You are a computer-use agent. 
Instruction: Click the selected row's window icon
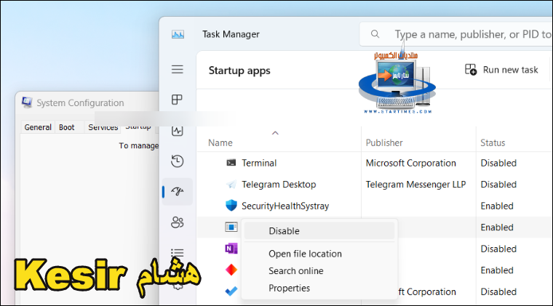tap(231, 227)
